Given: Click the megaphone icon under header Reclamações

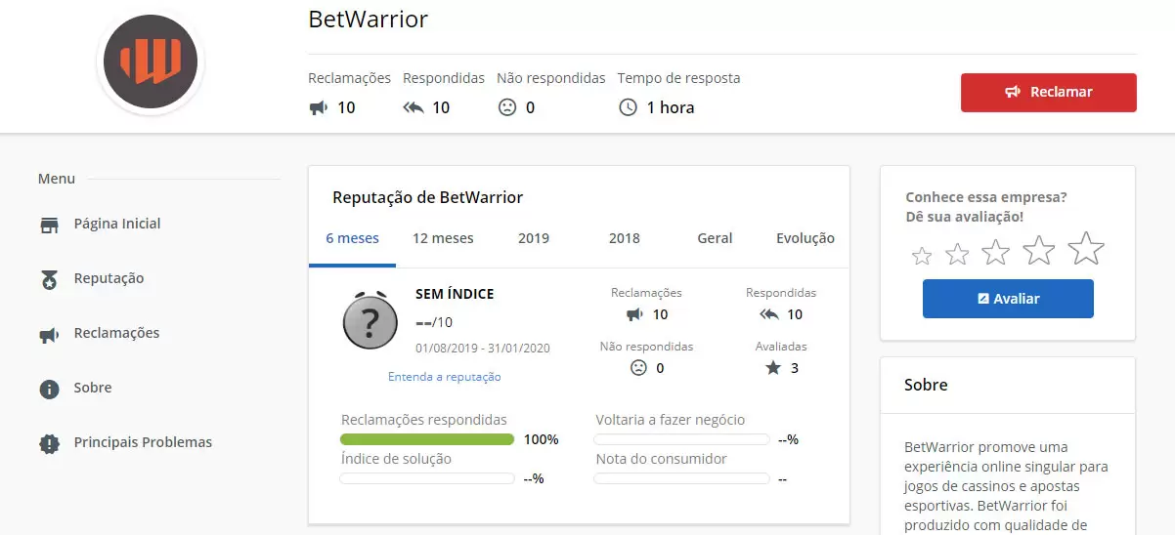Looking at the screenshot, I should click(318, 107).
